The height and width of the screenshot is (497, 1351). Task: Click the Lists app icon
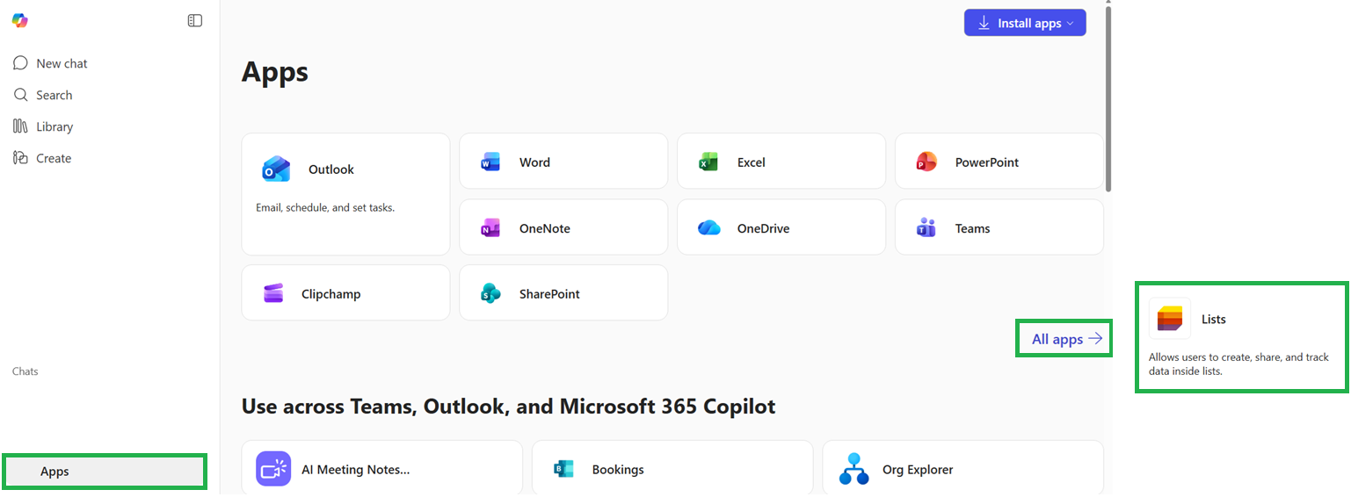point(1170,319)
